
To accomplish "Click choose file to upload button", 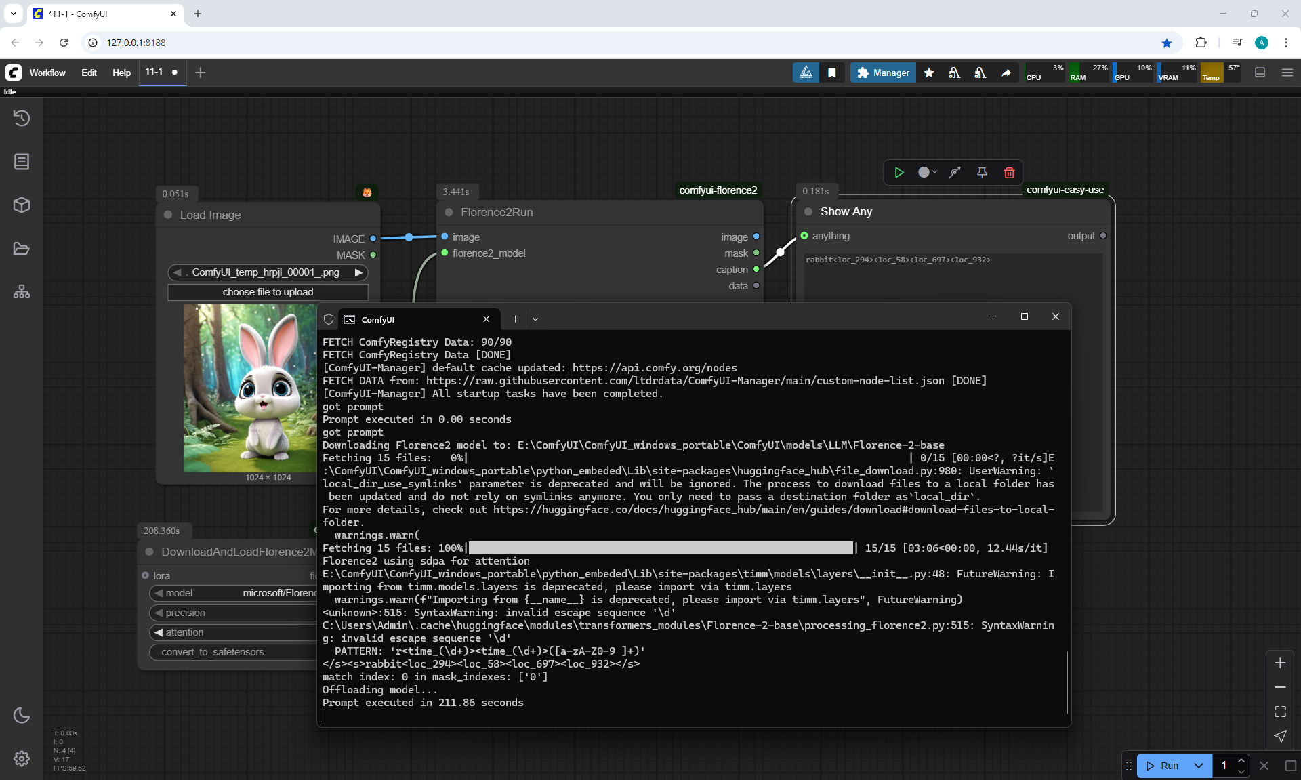I will 268,292.
